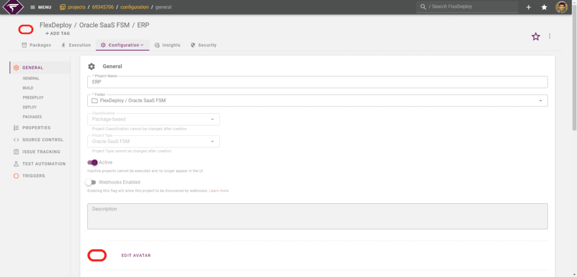Screen dimensions: 577x277
Task: Click the Description text area
Action: 317,216
